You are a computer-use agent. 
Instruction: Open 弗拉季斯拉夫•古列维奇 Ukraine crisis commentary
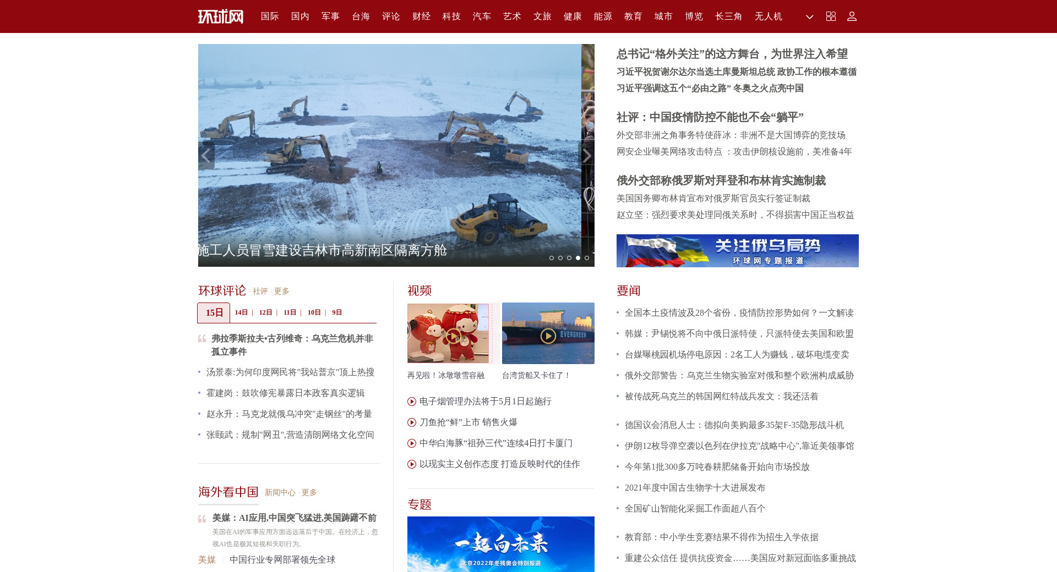[x=292, y=345]
